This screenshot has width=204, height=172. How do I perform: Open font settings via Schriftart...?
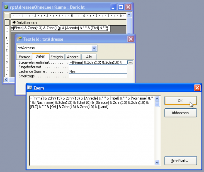click(x=180, y=160)
